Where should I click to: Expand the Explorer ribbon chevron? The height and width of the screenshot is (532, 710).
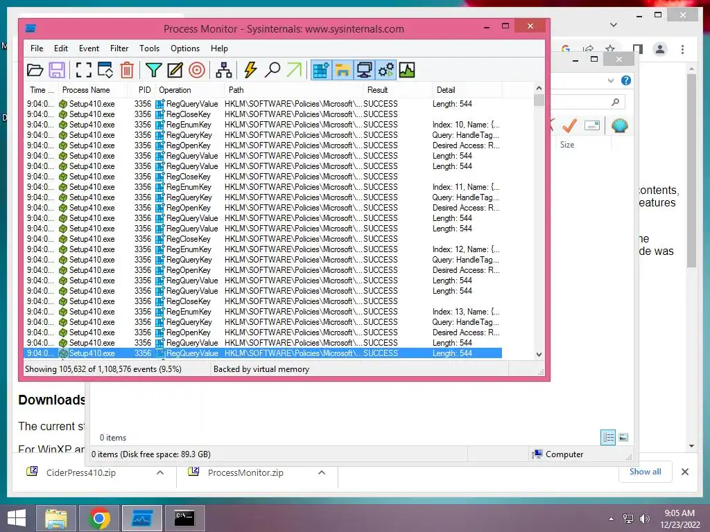(x=610, y=80)
